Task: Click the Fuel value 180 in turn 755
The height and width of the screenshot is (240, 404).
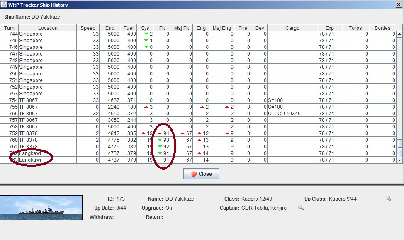Action: pos(128,107)
